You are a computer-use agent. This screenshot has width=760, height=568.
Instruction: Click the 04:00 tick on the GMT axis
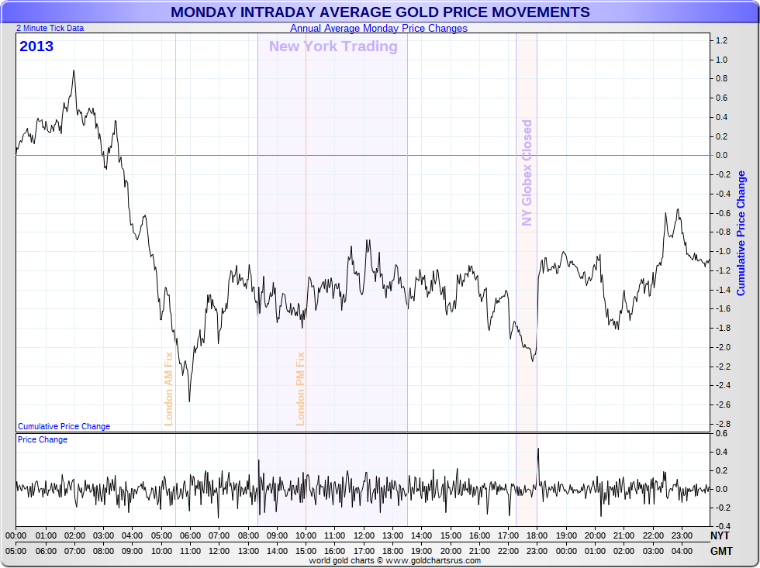[682, 551]
